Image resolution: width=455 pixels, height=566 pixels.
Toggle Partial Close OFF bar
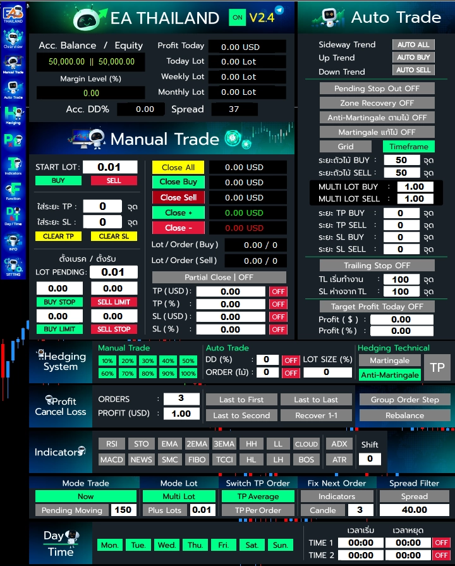click(219, 277)
